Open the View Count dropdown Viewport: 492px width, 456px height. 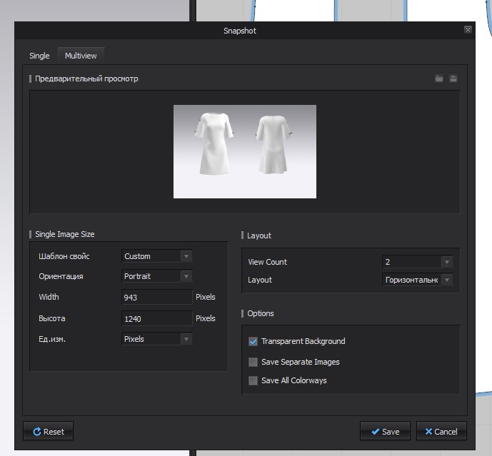(417, 262)
